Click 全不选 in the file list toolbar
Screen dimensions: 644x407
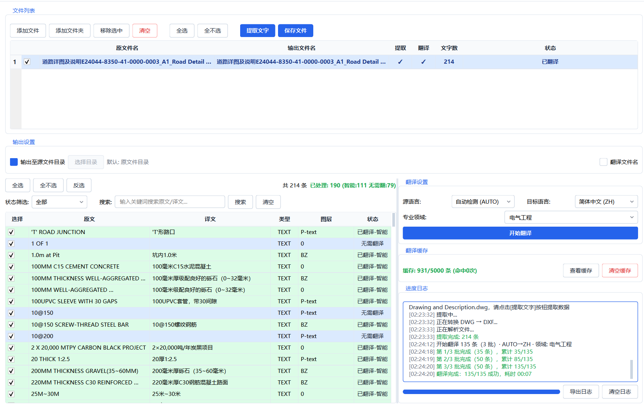coord(213,31)
